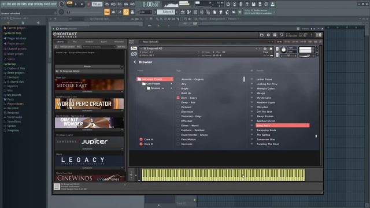Click the instrument info icon

pyautogui.click(x=271, y=49)
